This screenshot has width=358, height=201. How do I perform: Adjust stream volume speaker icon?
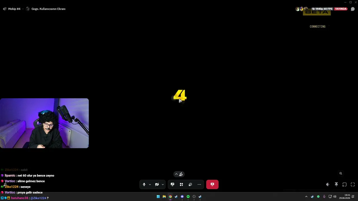pos(328,185)
